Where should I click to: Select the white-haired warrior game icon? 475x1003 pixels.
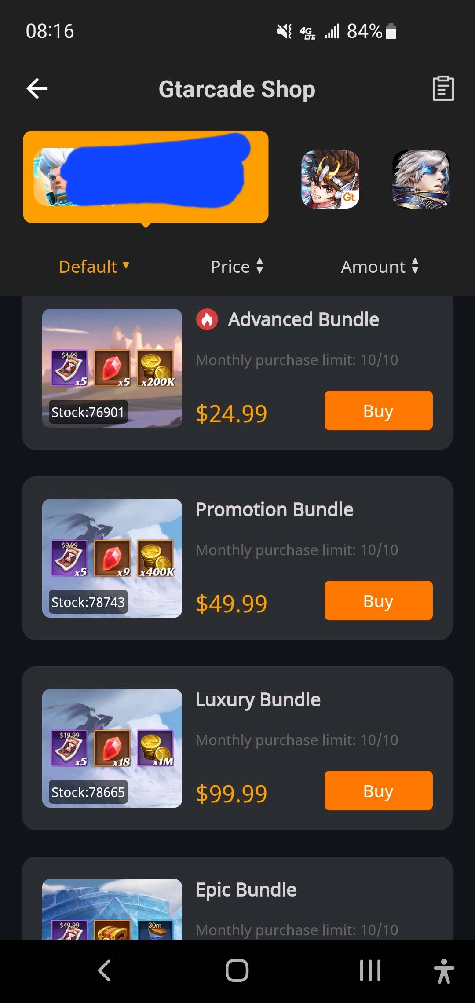421,179
